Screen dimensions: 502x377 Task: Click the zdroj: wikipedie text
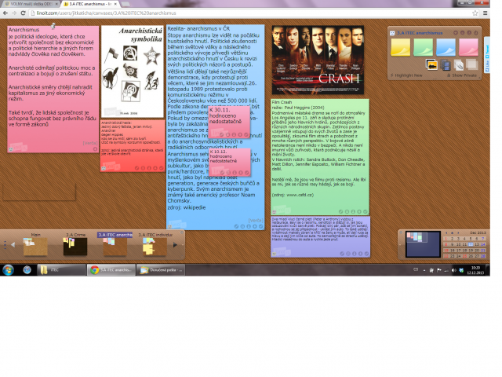click(187, 207)
